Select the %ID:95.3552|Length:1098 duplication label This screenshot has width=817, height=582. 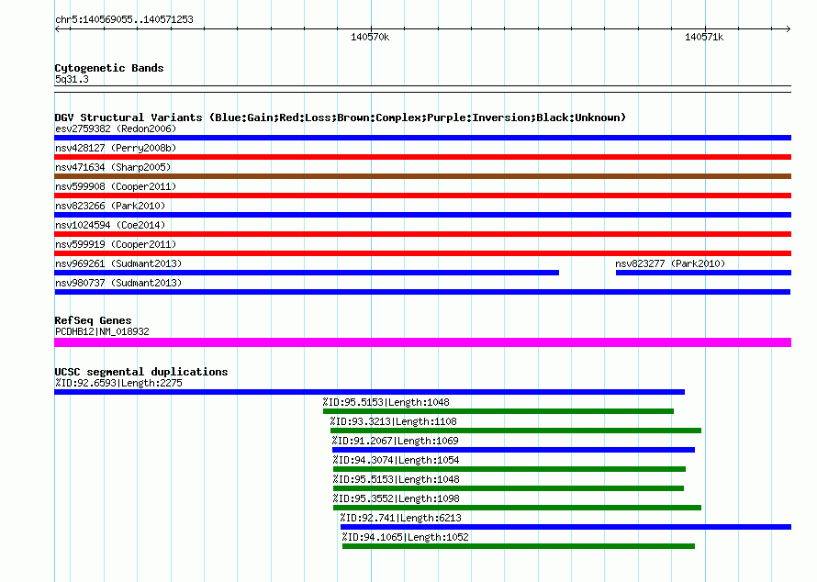coord(396,498)
